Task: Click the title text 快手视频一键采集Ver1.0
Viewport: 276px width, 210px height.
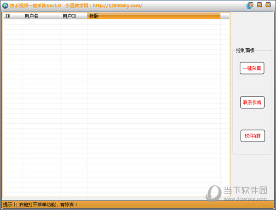Action: click(x=35, y=6)
